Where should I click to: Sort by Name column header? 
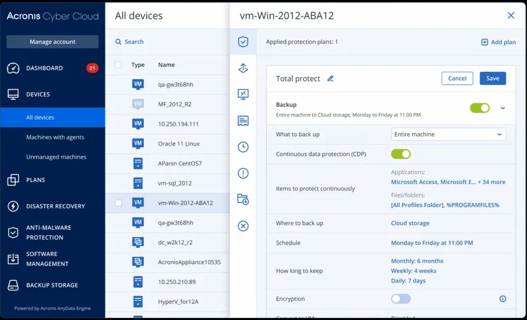[167, 65]
